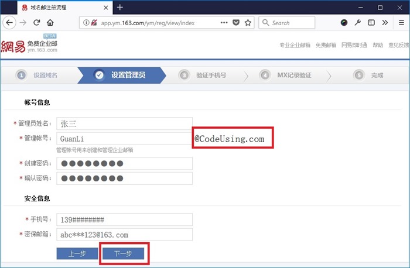Image resolution: width=410 pixels, height=268 pixels.
Task: Show site information icon in address bar
Action: (86, 23)
